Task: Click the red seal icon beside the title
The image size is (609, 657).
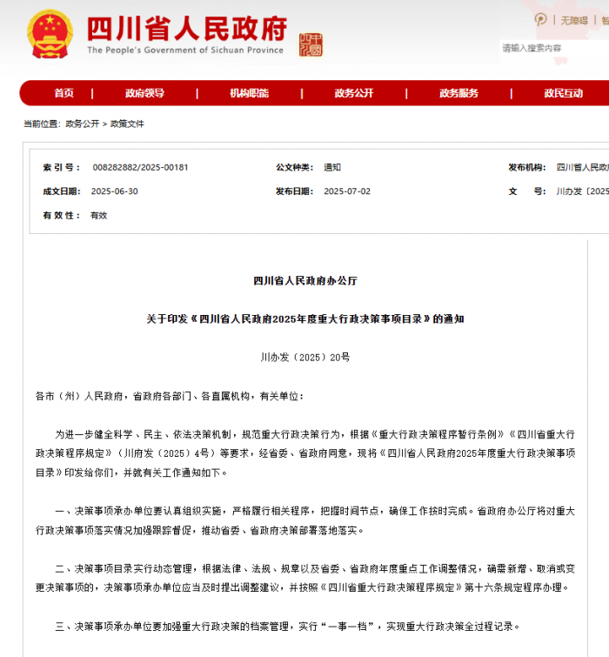Action: click(x=311, y=45)
